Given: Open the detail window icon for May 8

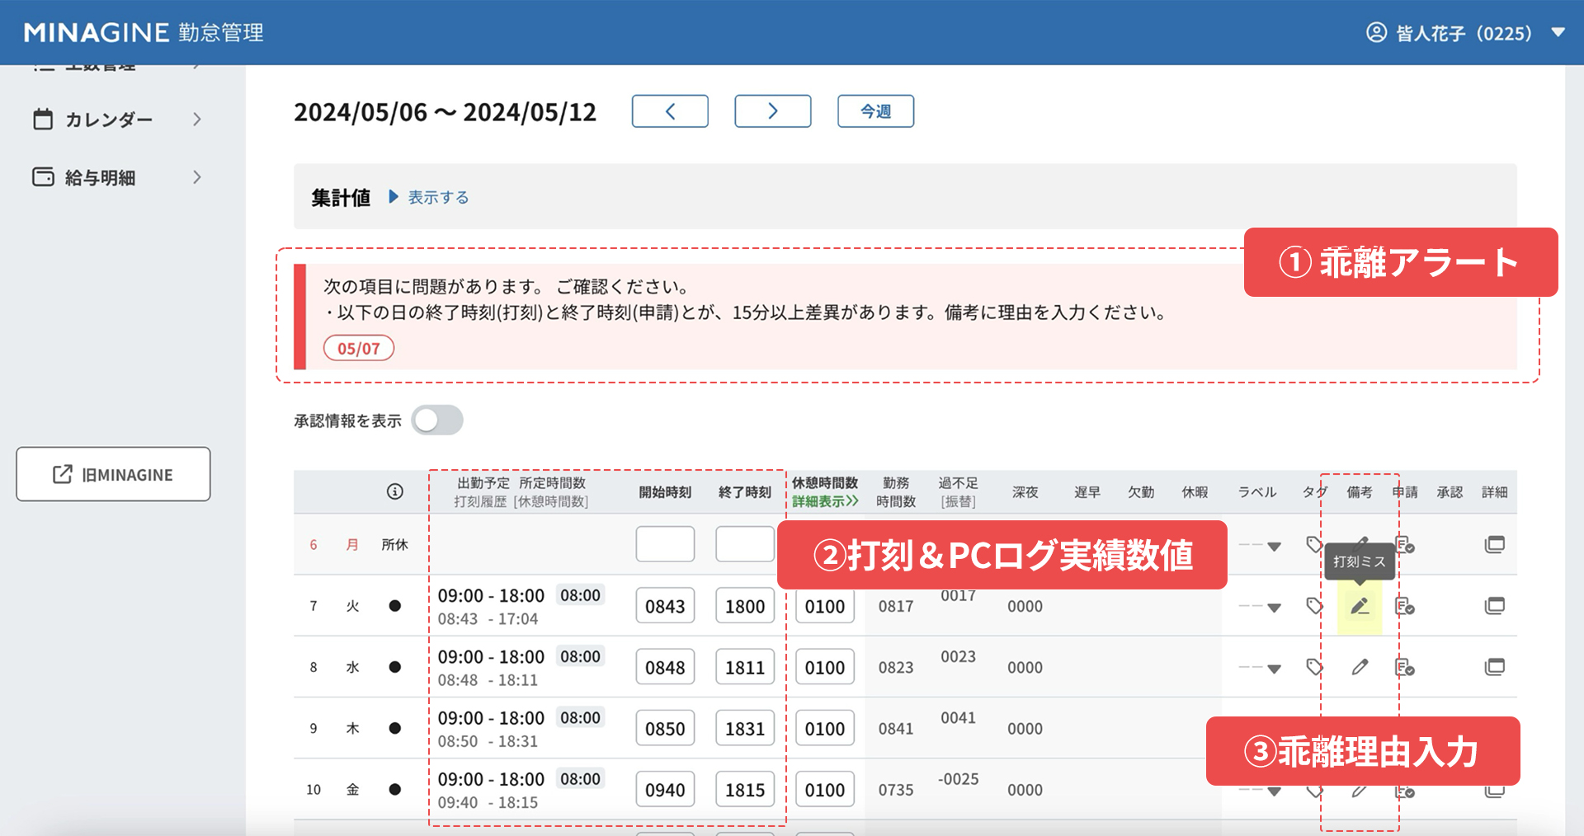Looking at the screenshot, I should [1494, 667].
